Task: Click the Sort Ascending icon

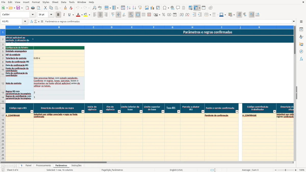Action: coord(129,8)
